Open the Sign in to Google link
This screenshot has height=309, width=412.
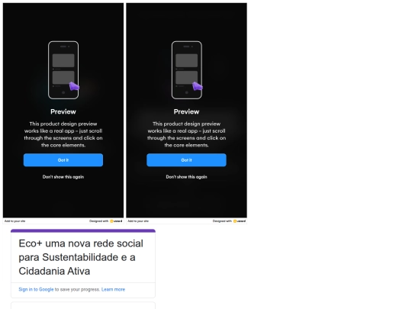36,289
